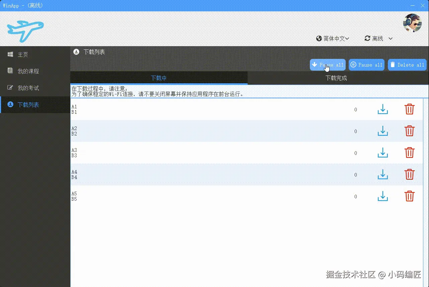Select 下载列表 in the sidebar
Screen dimensions: 429x287
click(x=35, y=105)
